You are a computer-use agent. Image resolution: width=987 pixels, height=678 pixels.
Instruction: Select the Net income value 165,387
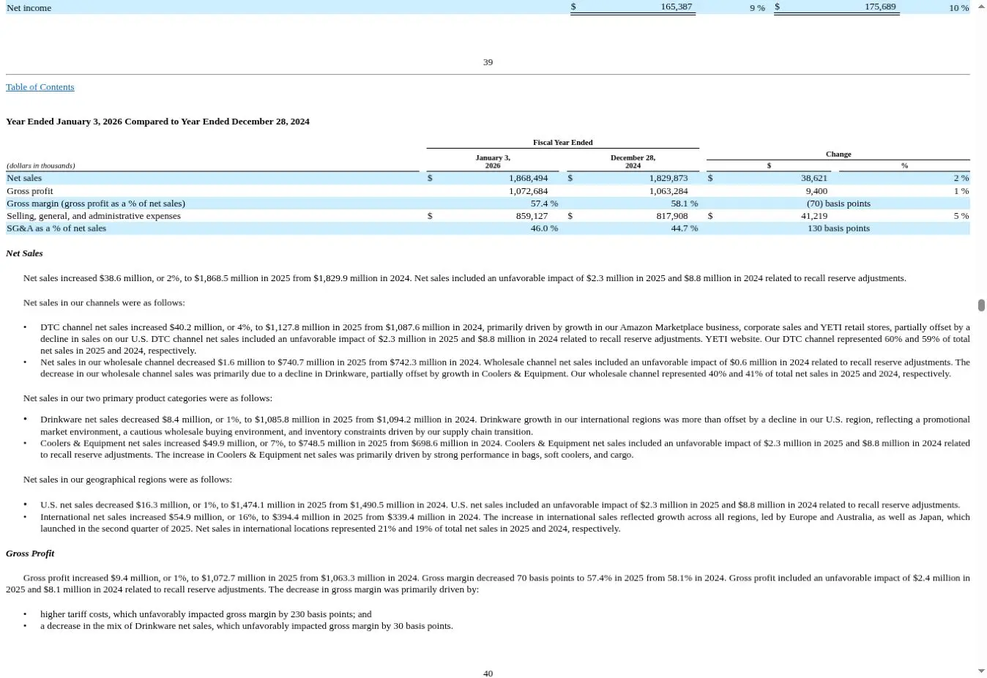click(x=676, y=7)
